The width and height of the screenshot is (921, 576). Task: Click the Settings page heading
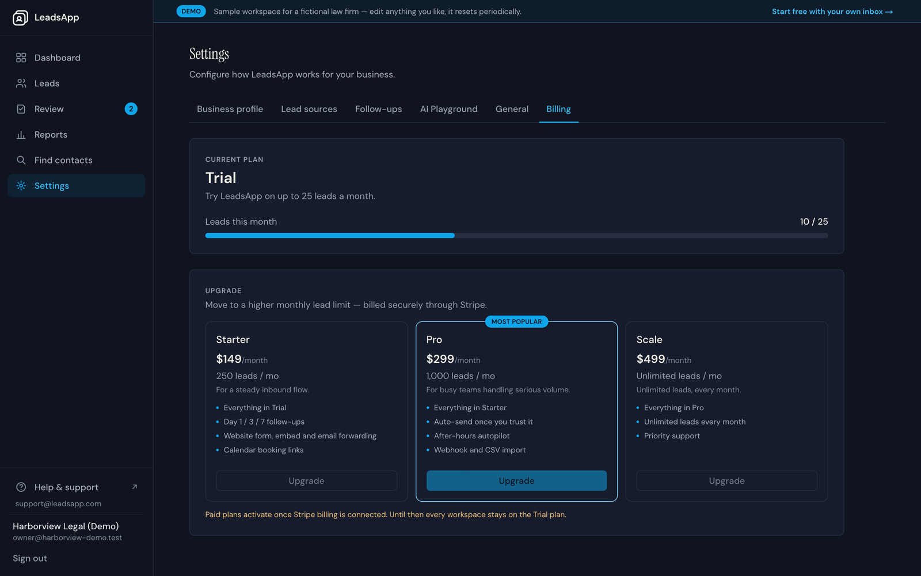point(209,54)
